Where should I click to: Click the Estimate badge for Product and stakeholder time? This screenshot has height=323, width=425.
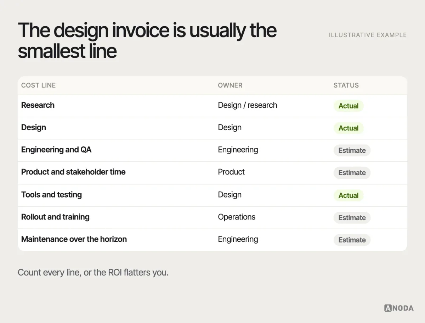point(352,173)
